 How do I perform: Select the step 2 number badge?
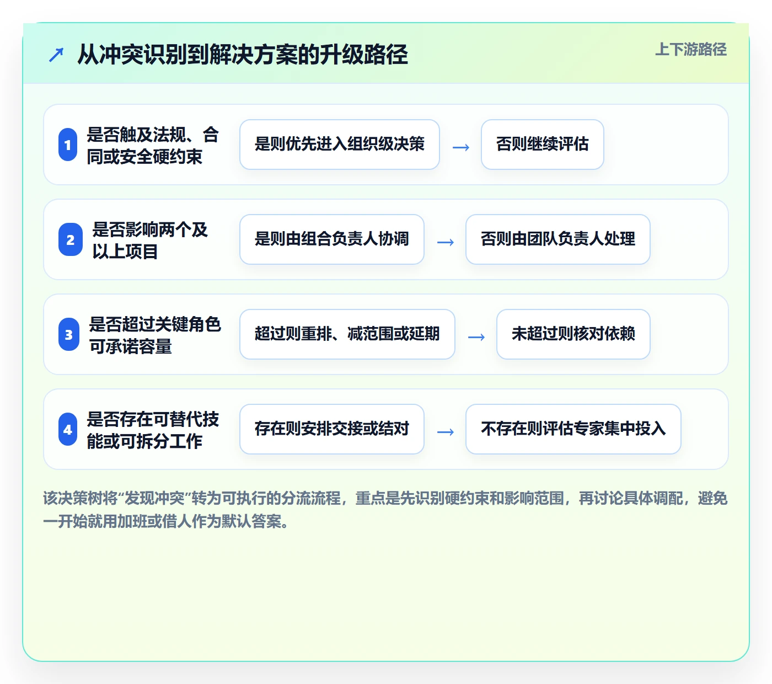pyautogui.click(x=71, y=240)
